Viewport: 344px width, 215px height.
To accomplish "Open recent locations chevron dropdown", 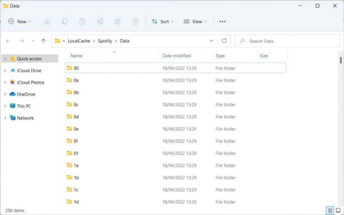I will pyautogui.click(x=32, y=41).
